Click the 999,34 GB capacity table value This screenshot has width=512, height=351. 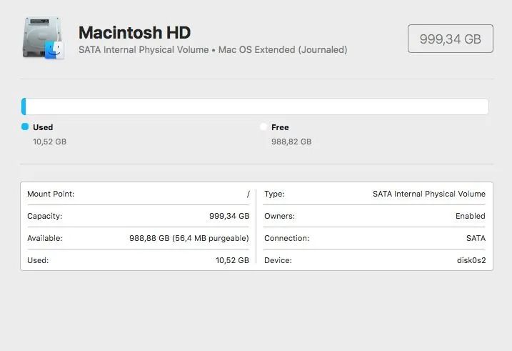[x=229, y=216]
